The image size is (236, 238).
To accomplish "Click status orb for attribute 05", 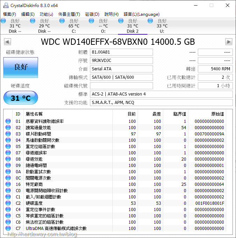I will tap(8, 146).
